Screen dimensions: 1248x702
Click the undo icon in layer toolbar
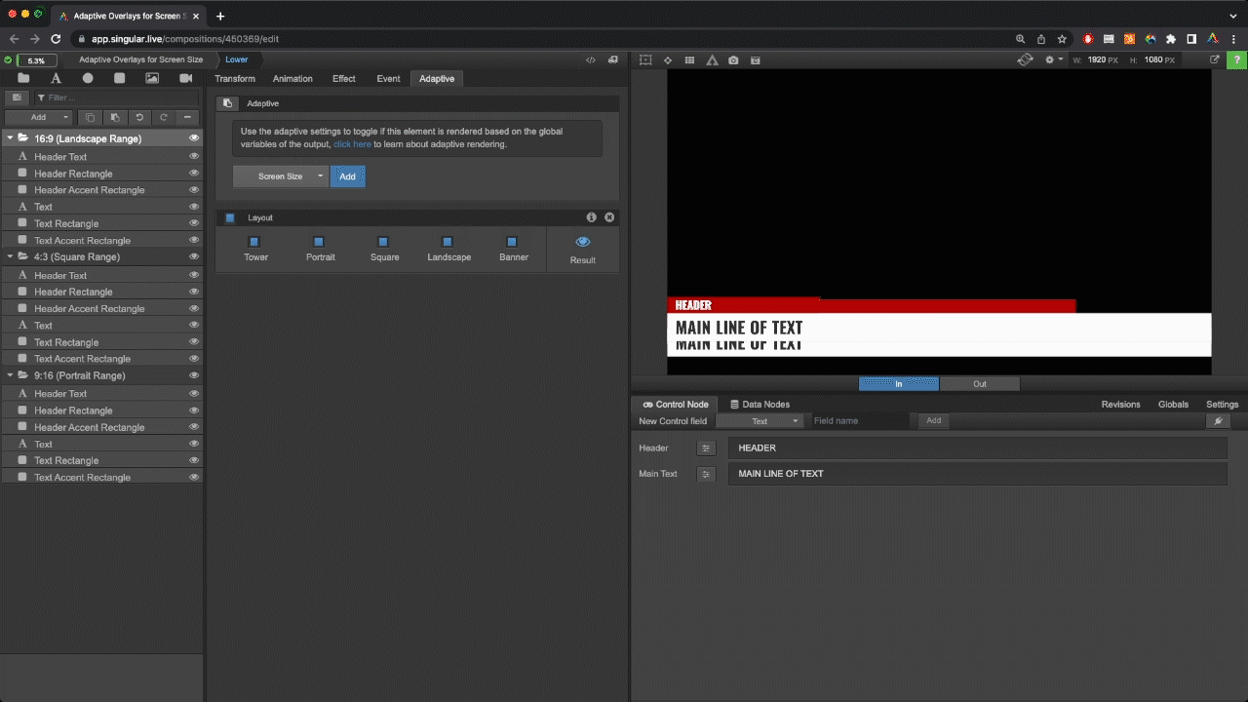coord(139,117)
